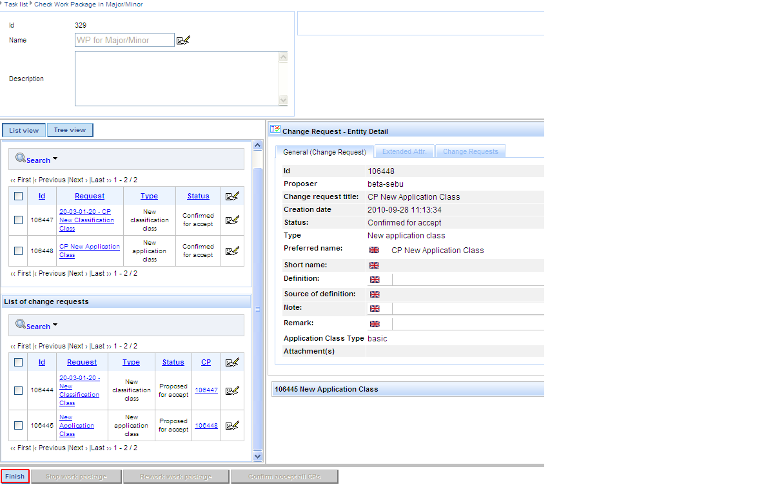Click the UK flag next to Definition
The width and height of the screenshot is (766, 485).
click(x=375, y=280)
